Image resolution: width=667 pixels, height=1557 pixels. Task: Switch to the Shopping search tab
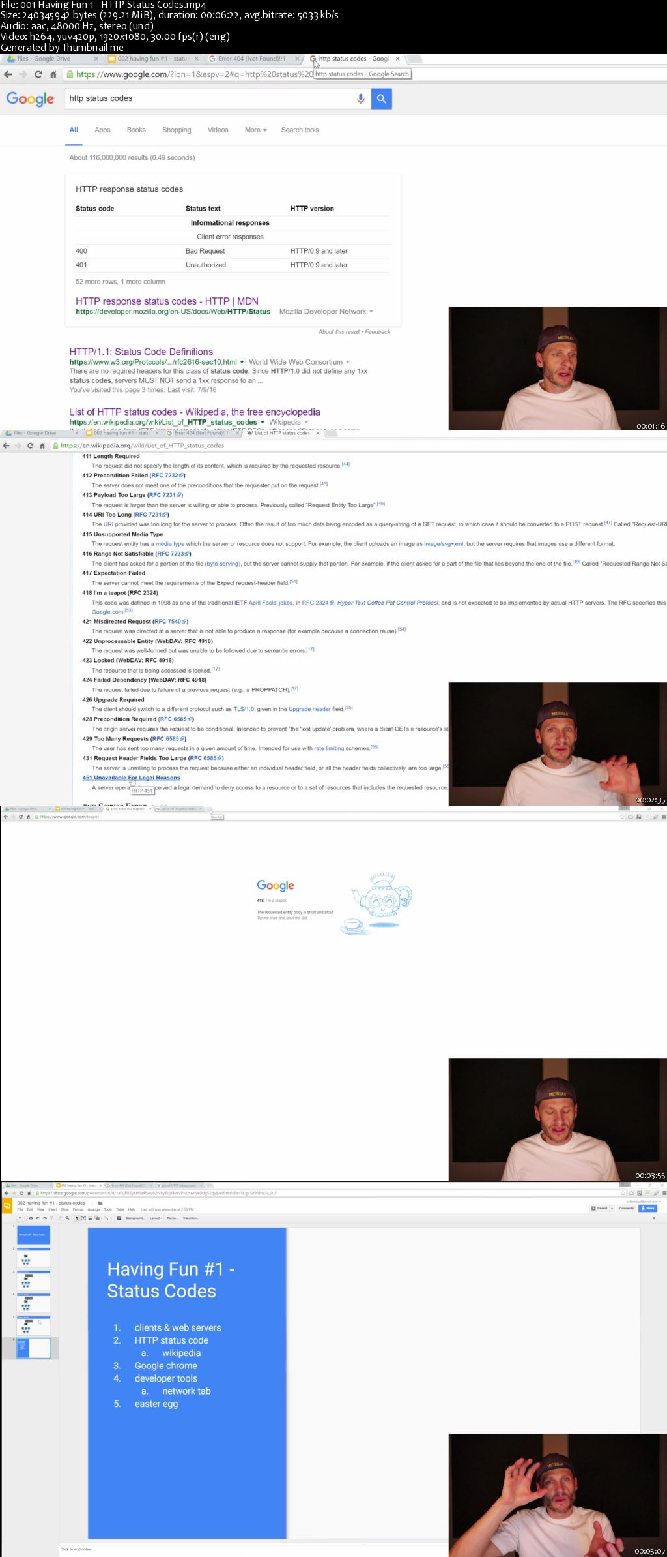point(177,130)
